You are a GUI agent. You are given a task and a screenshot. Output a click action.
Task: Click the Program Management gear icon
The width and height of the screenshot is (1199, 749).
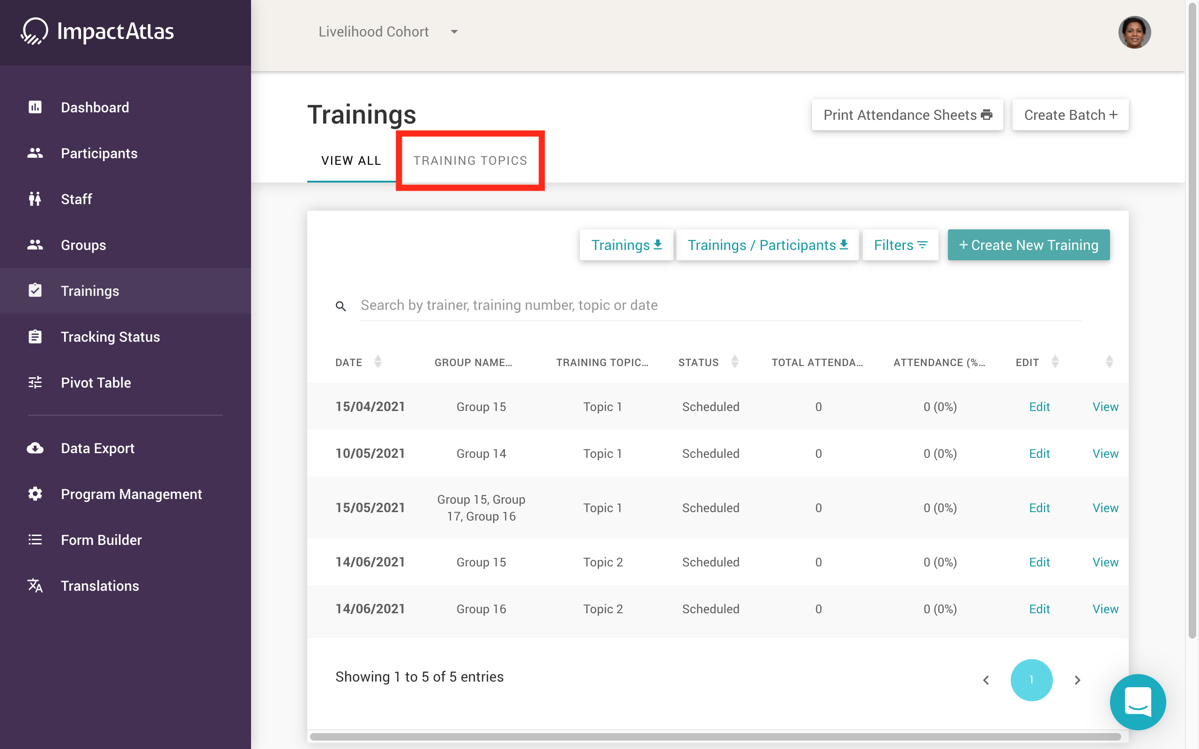click(35, 494)
